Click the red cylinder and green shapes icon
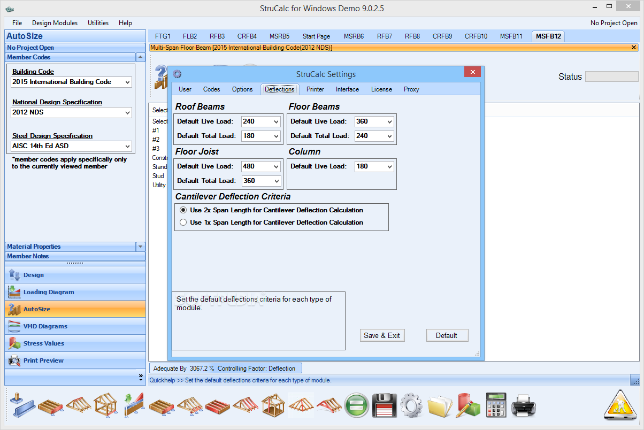This screenshot has width=644, height=430. pyautogui.click(x=468, y=406)
